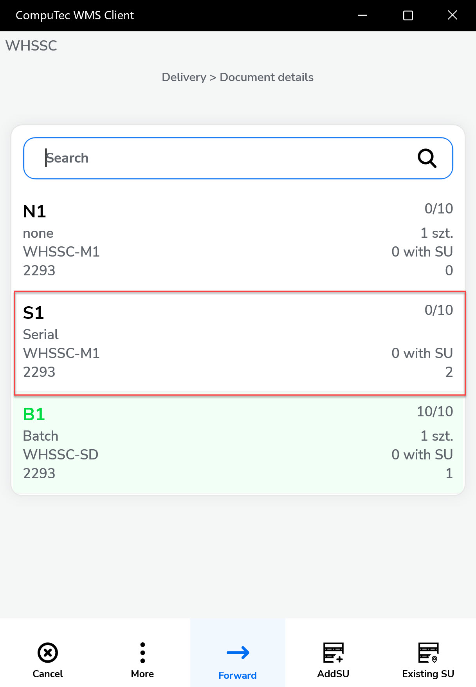Click the magnifying glass search icon
Screen dimensions: 476x687
pos(427,158)
